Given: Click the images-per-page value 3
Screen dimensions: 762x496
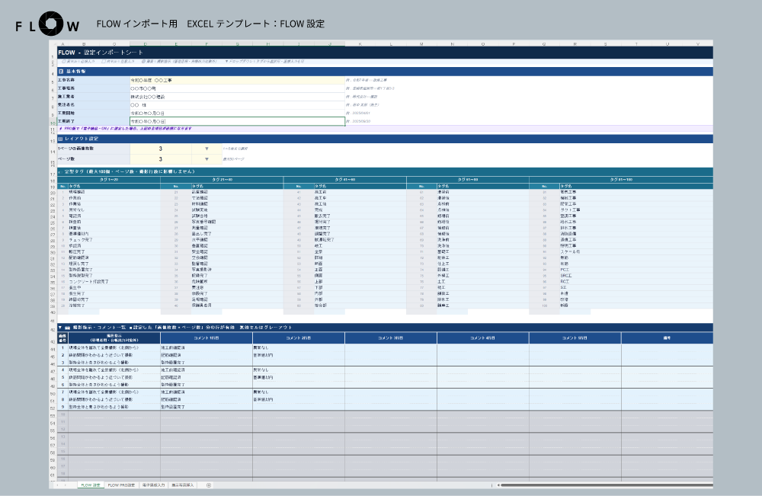Looking at the screenshot, I should point(161,149).
